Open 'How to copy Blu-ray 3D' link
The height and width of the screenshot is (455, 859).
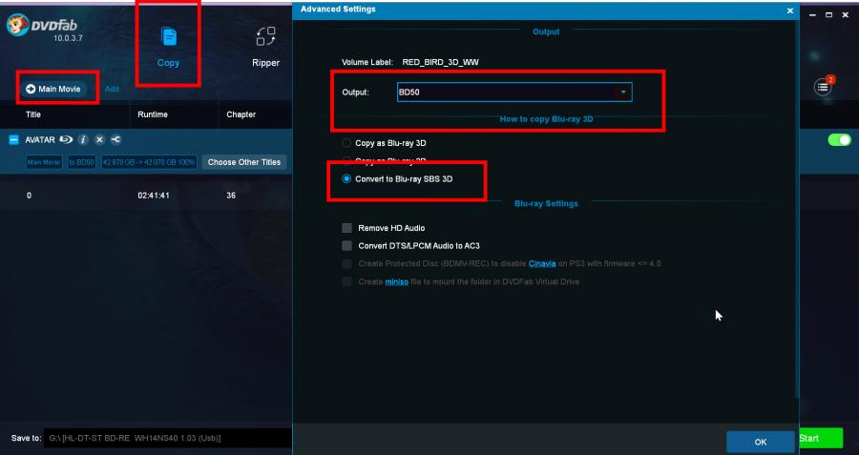click(x=546, y=119)
